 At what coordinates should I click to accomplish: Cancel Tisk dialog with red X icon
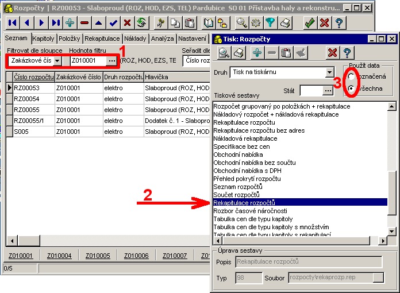(x=332, y=52)
